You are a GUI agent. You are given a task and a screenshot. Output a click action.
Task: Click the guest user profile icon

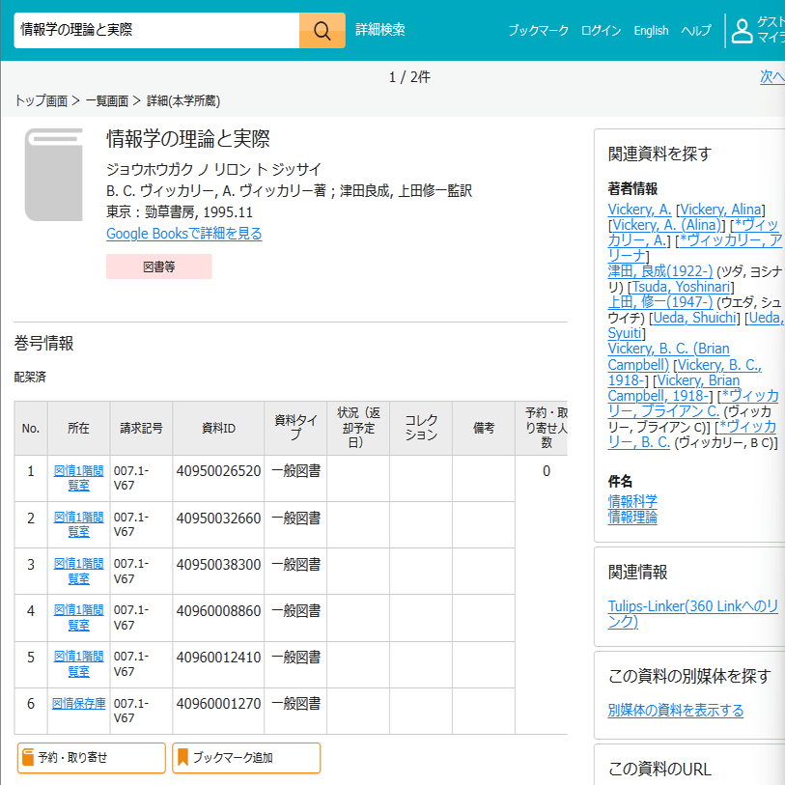pyautogui.click(x=742, y=31)
